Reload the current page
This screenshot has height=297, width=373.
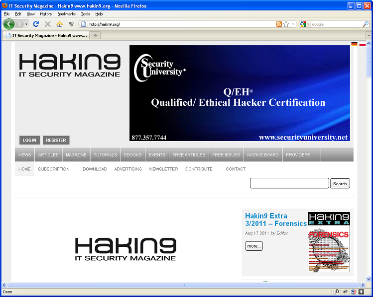(x=36, y=24)
